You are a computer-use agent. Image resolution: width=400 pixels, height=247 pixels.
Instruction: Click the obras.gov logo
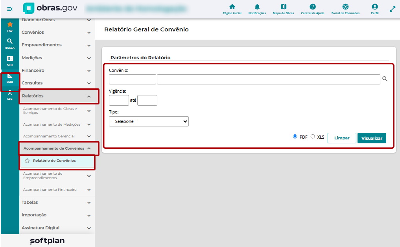click(50, 8)
